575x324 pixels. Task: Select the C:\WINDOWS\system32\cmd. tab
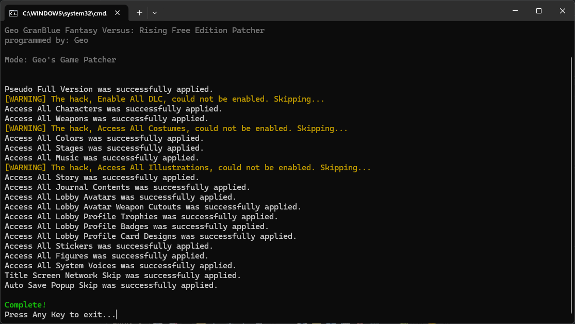click(x=67, y=13)
